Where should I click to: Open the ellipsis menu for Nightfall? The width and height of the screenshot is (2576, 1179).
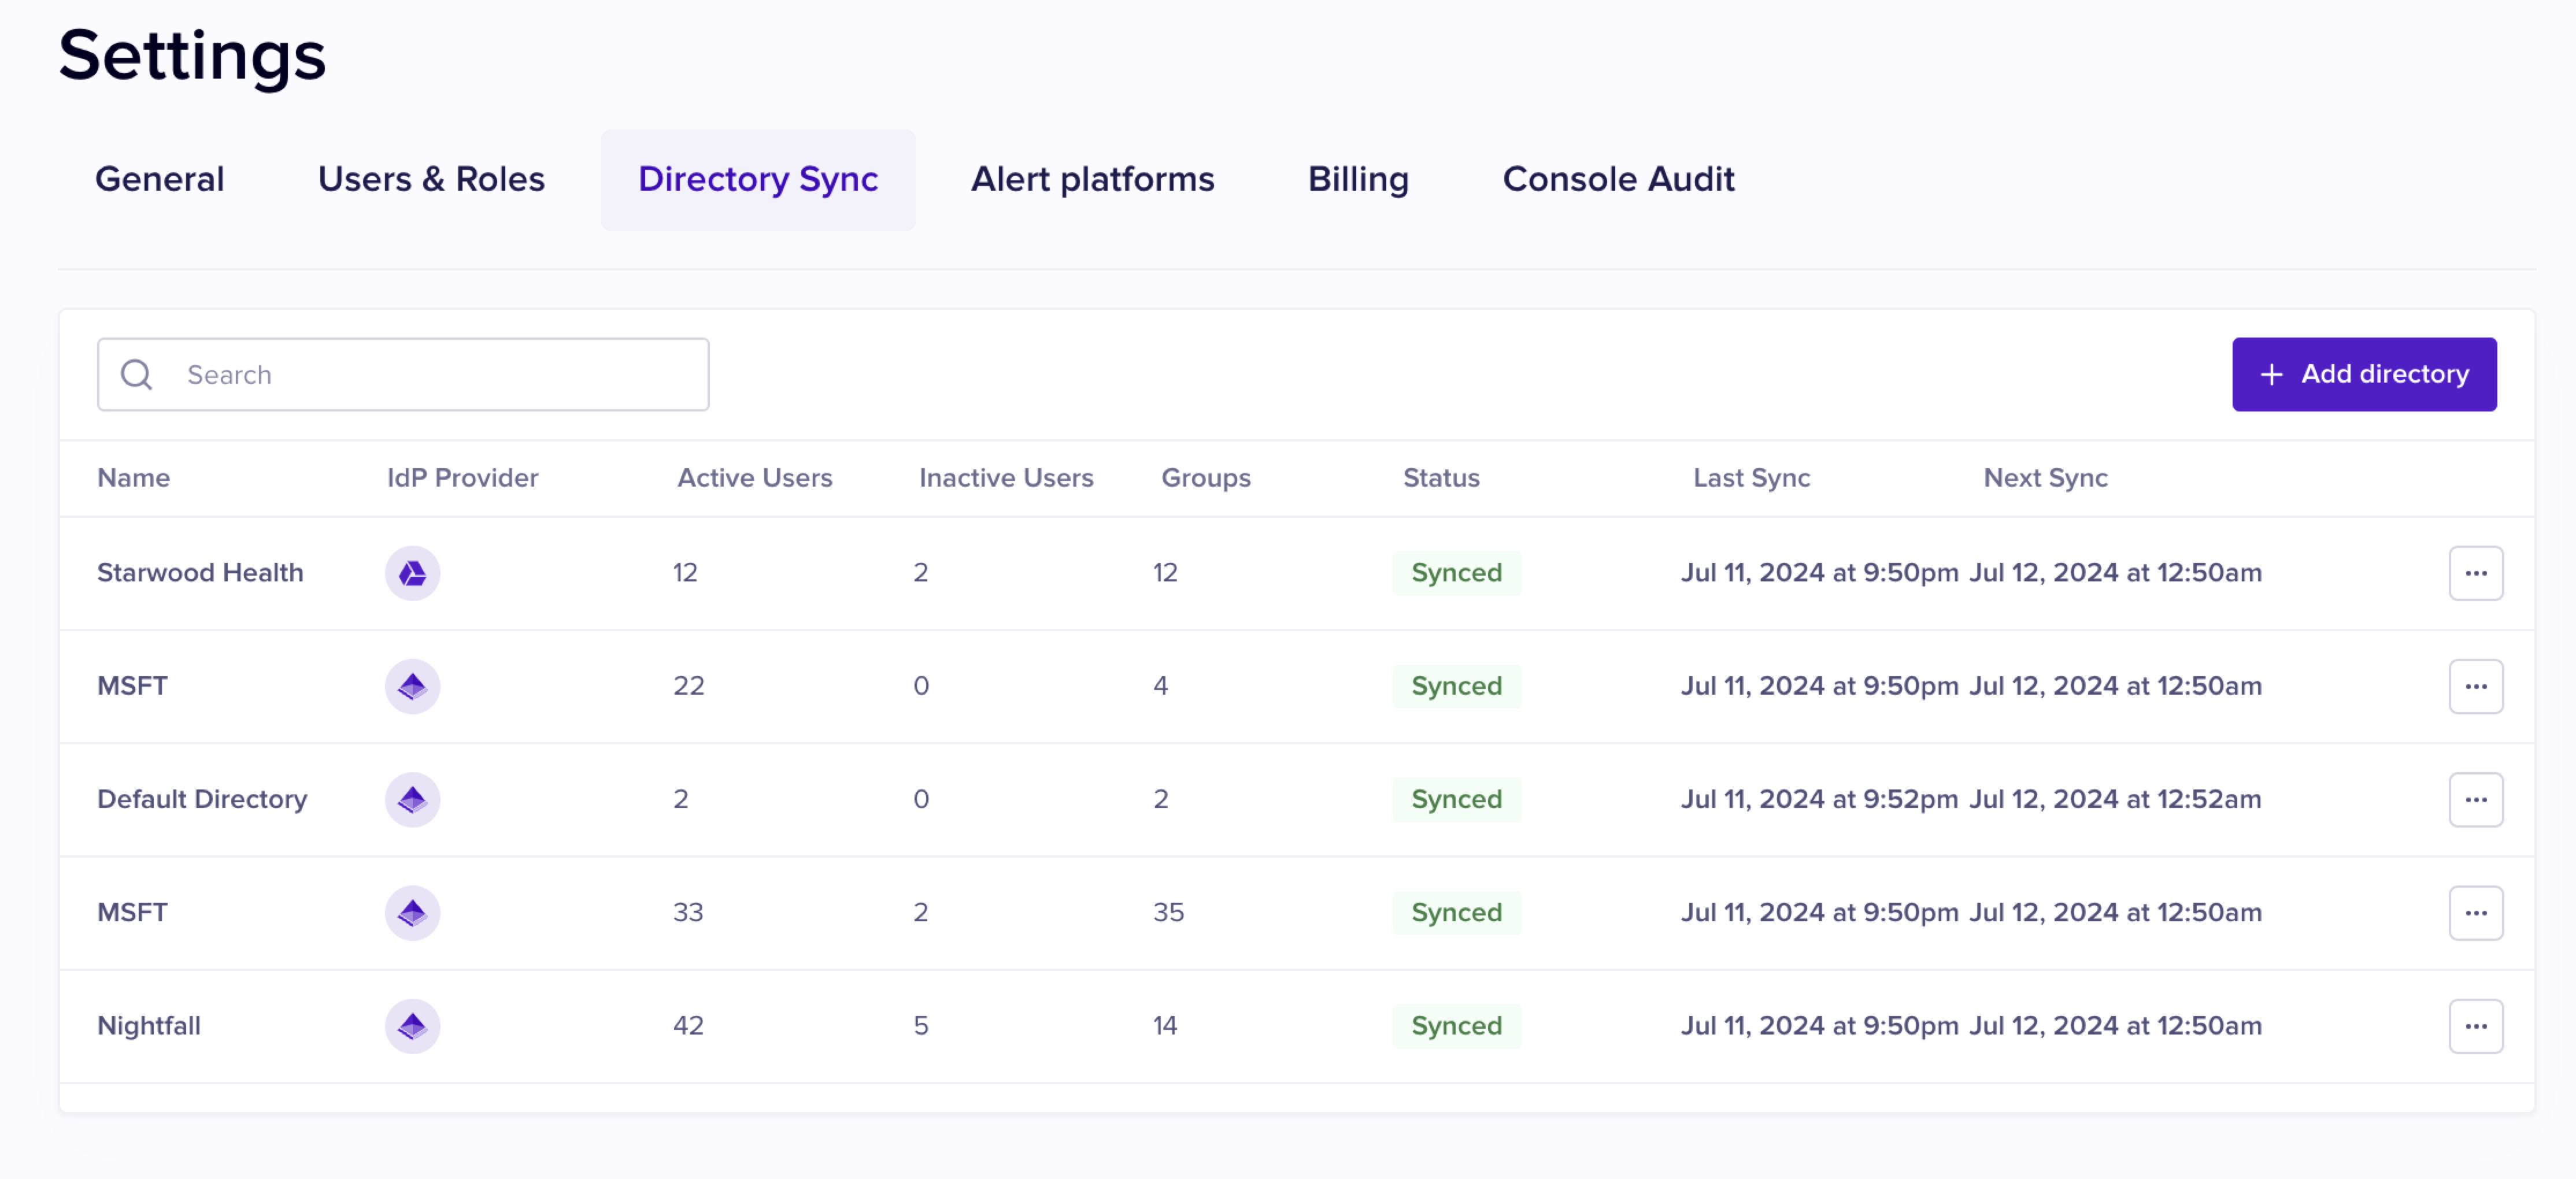2475,1025
